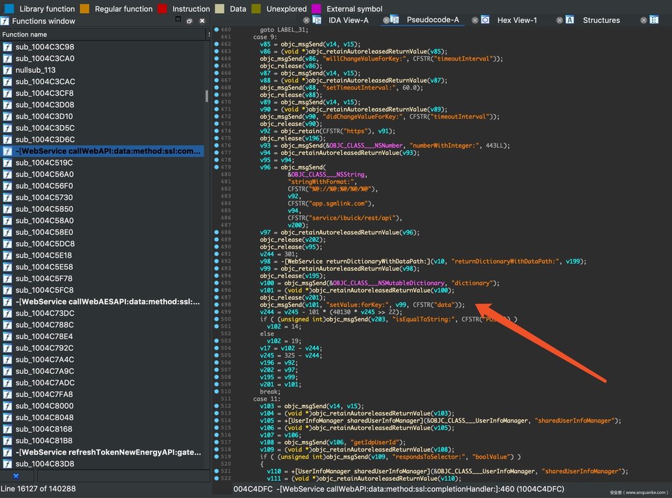Select function sub_1004C3C98 in list
This screenshot has width=672, height=498.
pyautogui.click(x=45, y=47)
